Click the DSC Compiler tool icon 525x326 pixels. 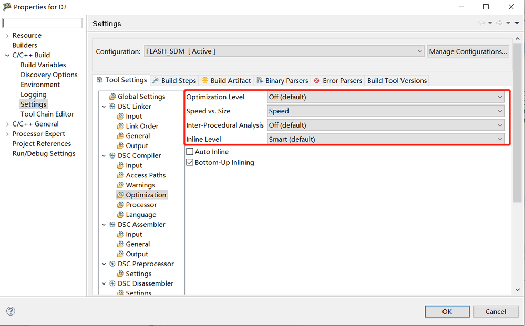click(x=112, y=155)
